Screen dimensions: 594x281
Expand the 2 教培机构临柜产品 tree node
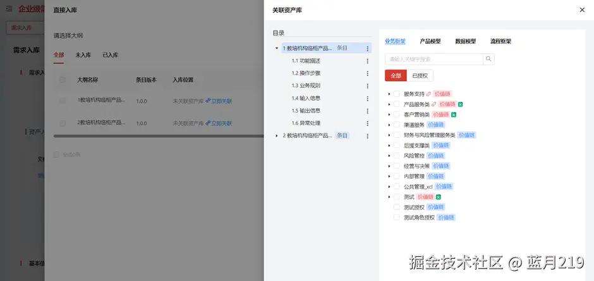[277, 136]
